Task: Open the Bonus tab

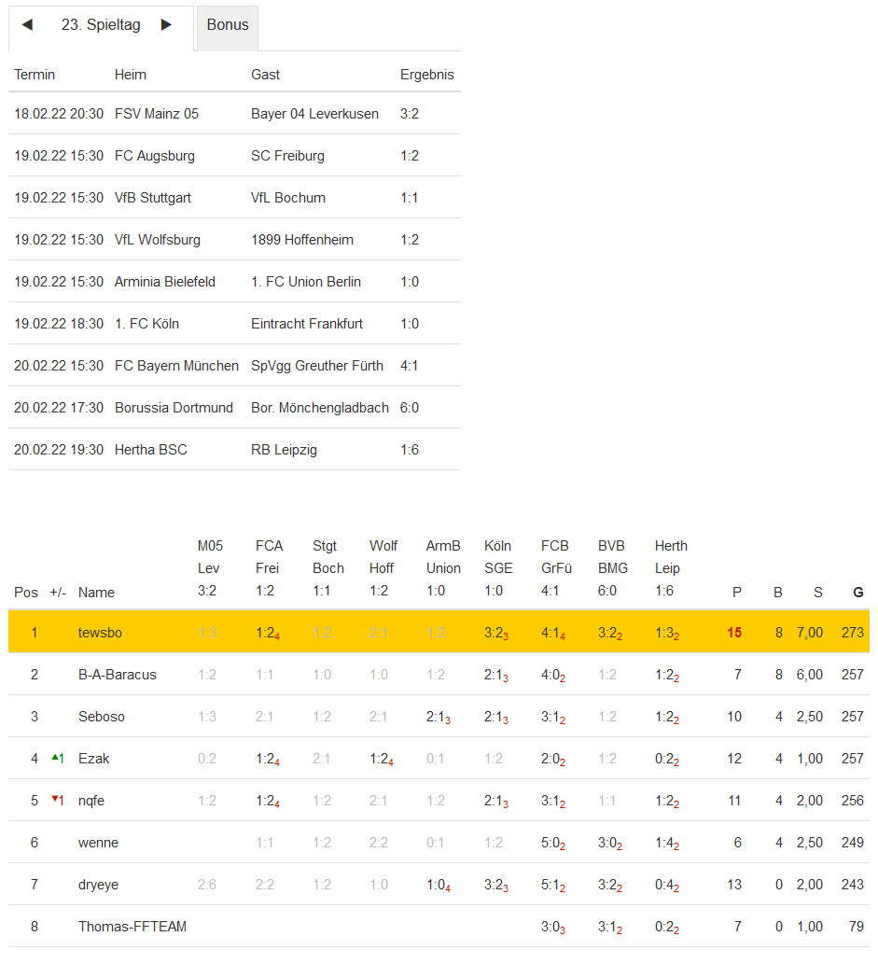Action: (x=228, y=25)
